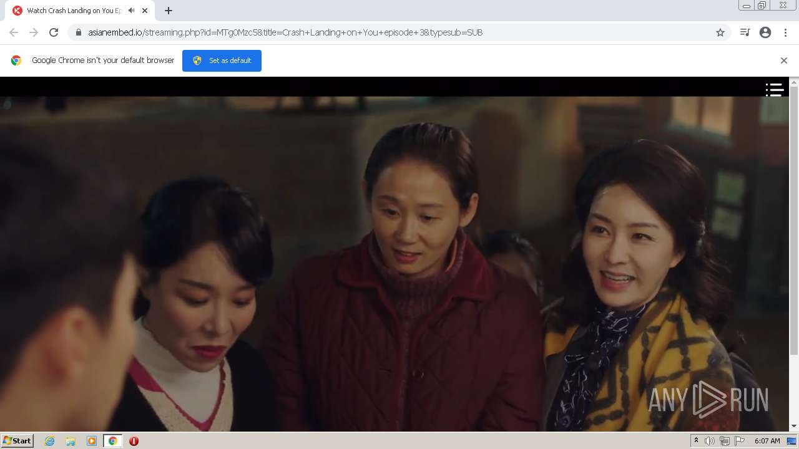Open Windows Media Player from taskbar
Image resolution: width=799 pixels, height=449 pixels.
point(92,441)
